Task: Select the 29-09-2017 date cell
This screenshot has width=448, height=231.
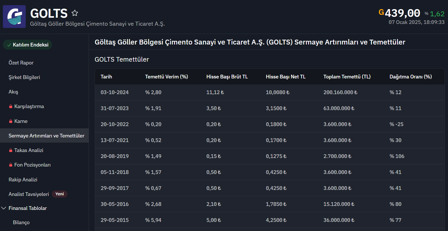Action: pyautogui.click(x=115, y=188)
